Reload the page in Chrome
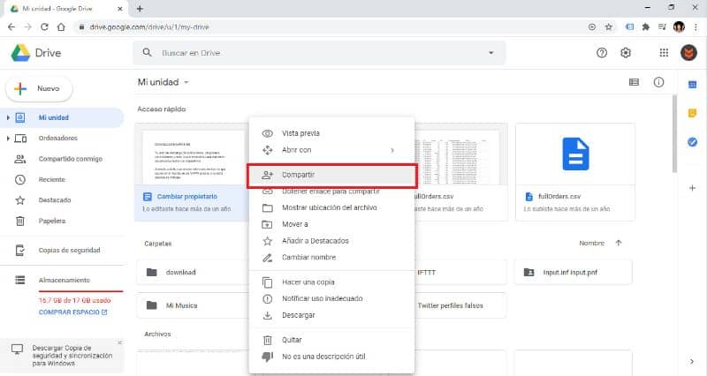This screenshot has height=376, width=707. click(x=44, y=27)
